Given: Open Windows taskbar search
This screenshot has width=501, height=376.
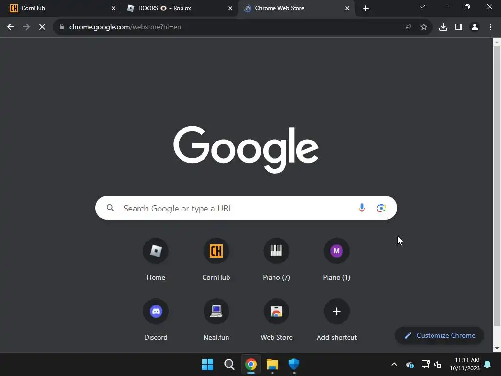Looking at the screenshot, I should click(229, 364).
